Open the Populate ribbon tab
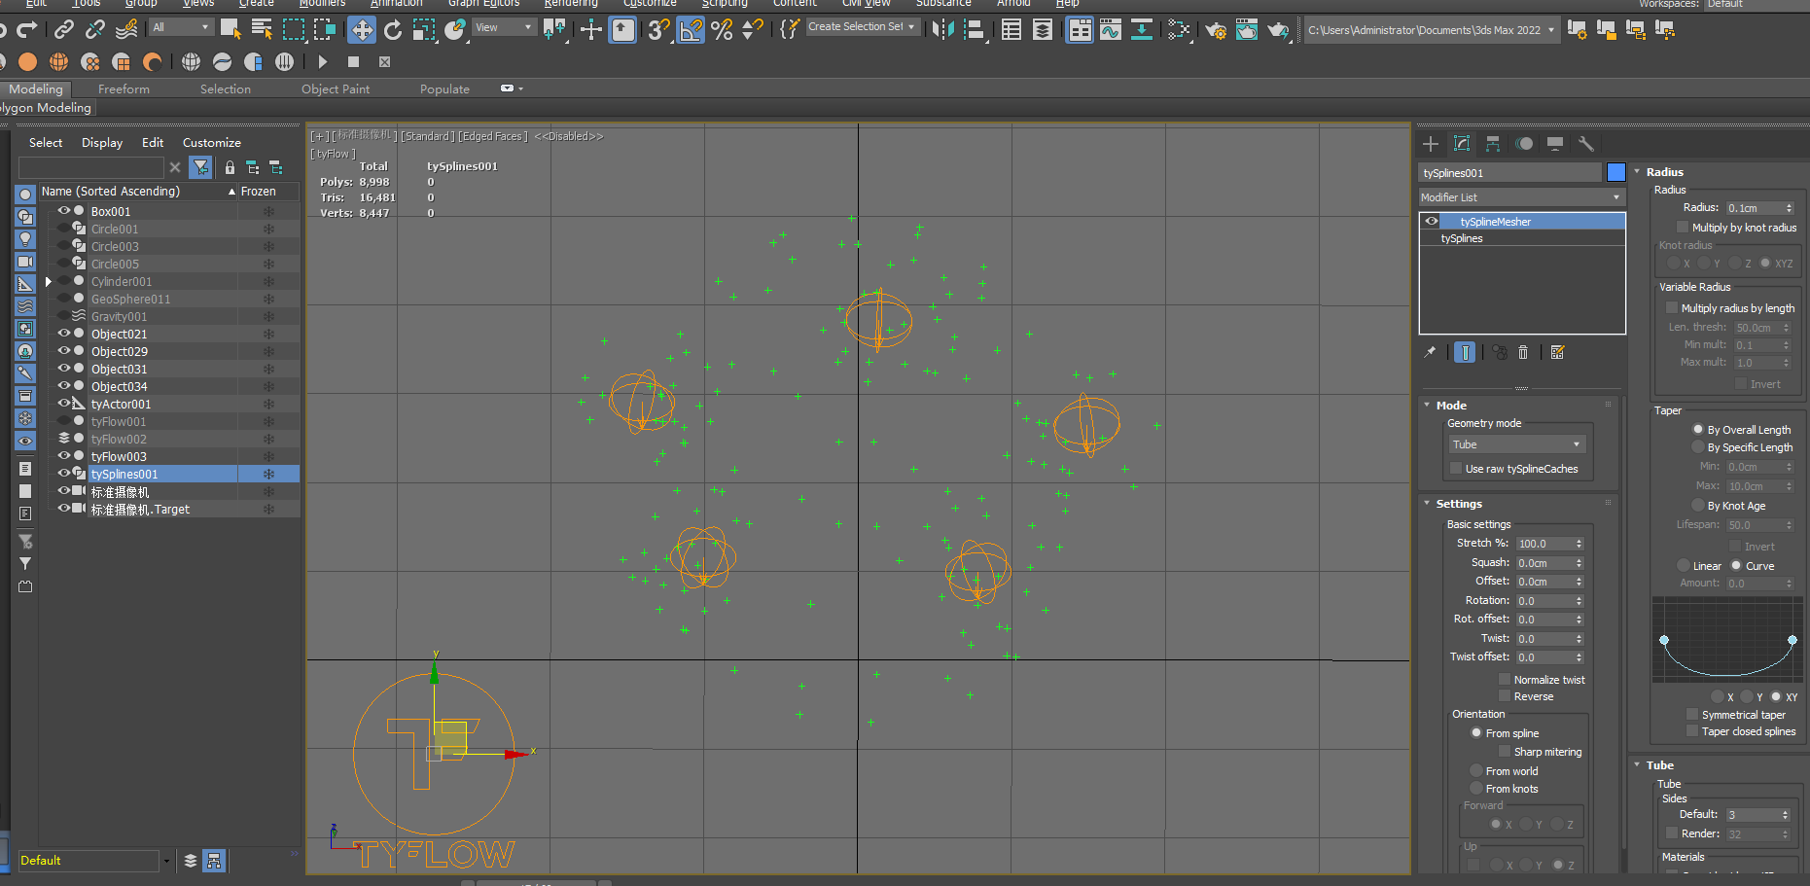 click(x=444, y=89)
